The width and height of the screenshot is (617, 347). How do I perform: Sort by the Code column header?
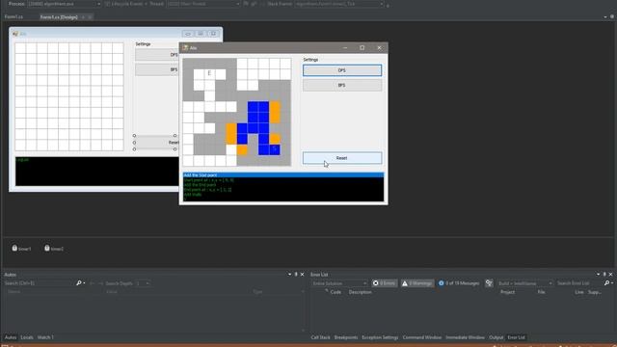335,292
